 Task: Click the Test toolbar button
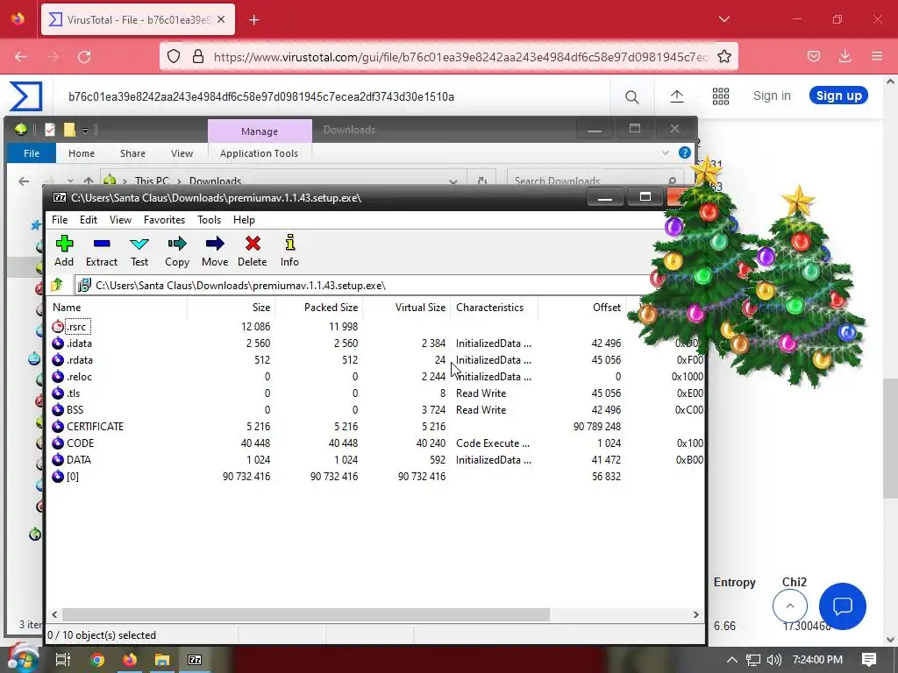tap(139, 251)
